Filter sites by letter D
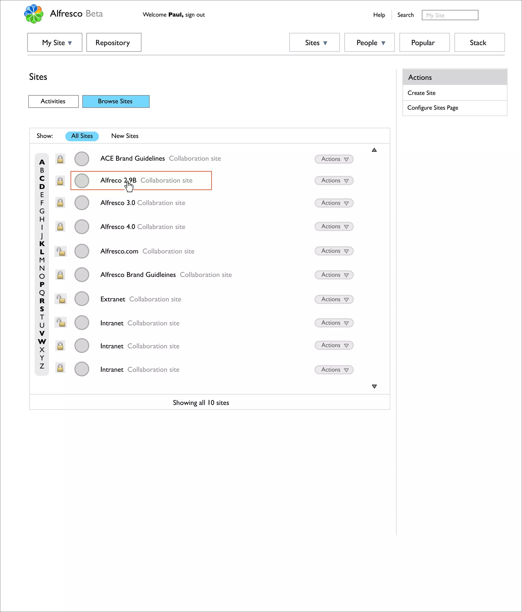Image resolution: width=522 pixels, height=612 pixels. point(42,187)
